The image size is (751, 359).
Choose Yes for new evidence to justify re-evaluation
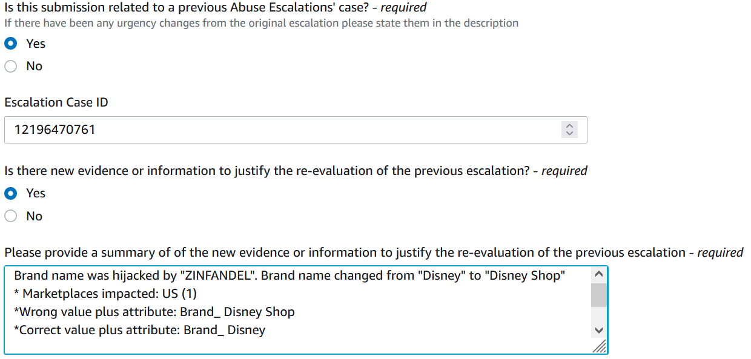(11, 193)
